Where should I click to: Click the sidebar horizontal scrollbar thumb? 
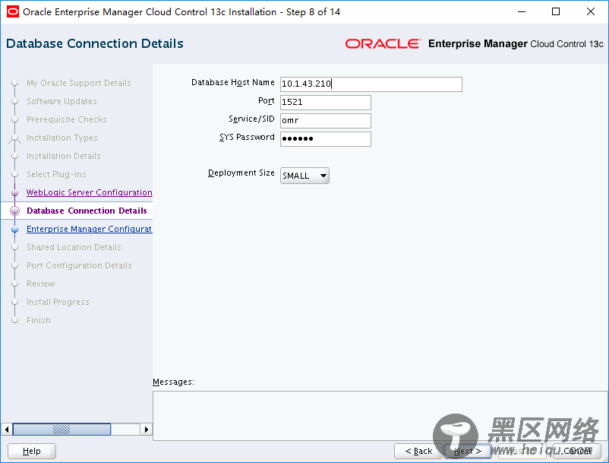coord(62,430)
